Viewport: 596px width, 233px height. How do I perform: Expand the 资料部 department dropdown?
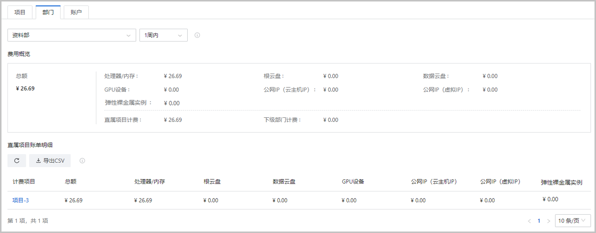pos(72,35)
